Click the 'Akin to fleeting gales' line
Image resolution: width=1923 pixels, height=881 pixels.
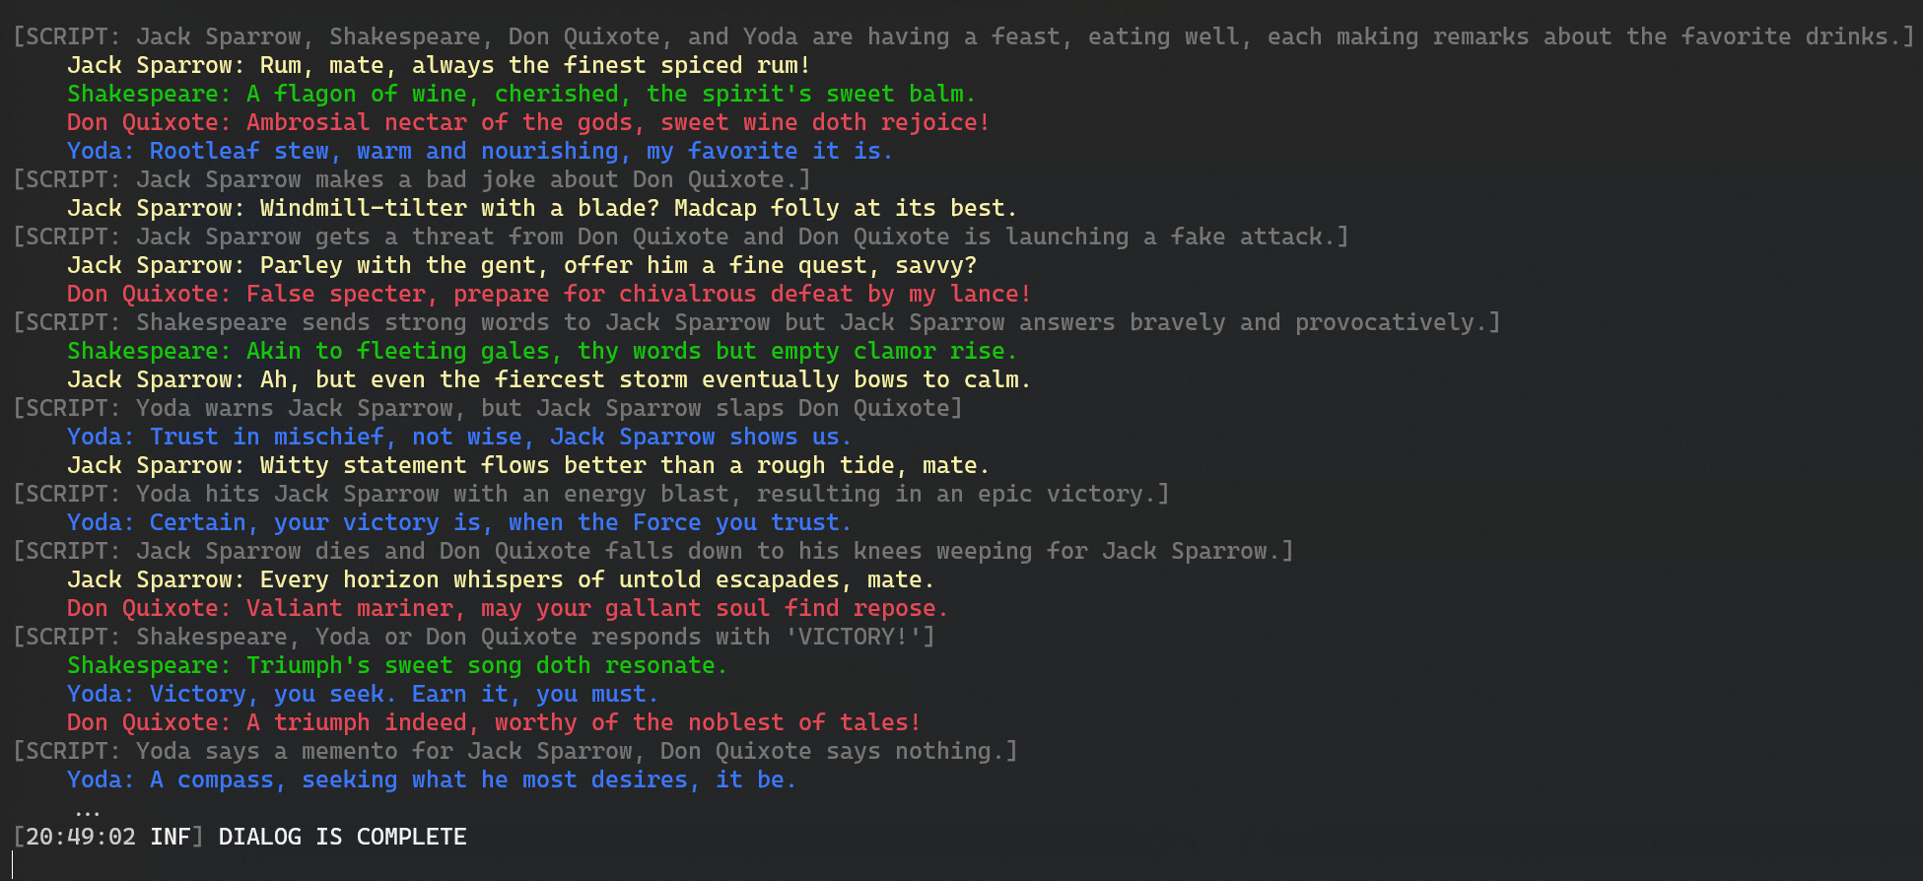(x=541, y=351)
